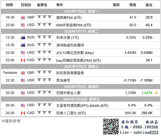Select date header 2020年7月6日 星期一

pyautogui.click(x=80, y=11)
